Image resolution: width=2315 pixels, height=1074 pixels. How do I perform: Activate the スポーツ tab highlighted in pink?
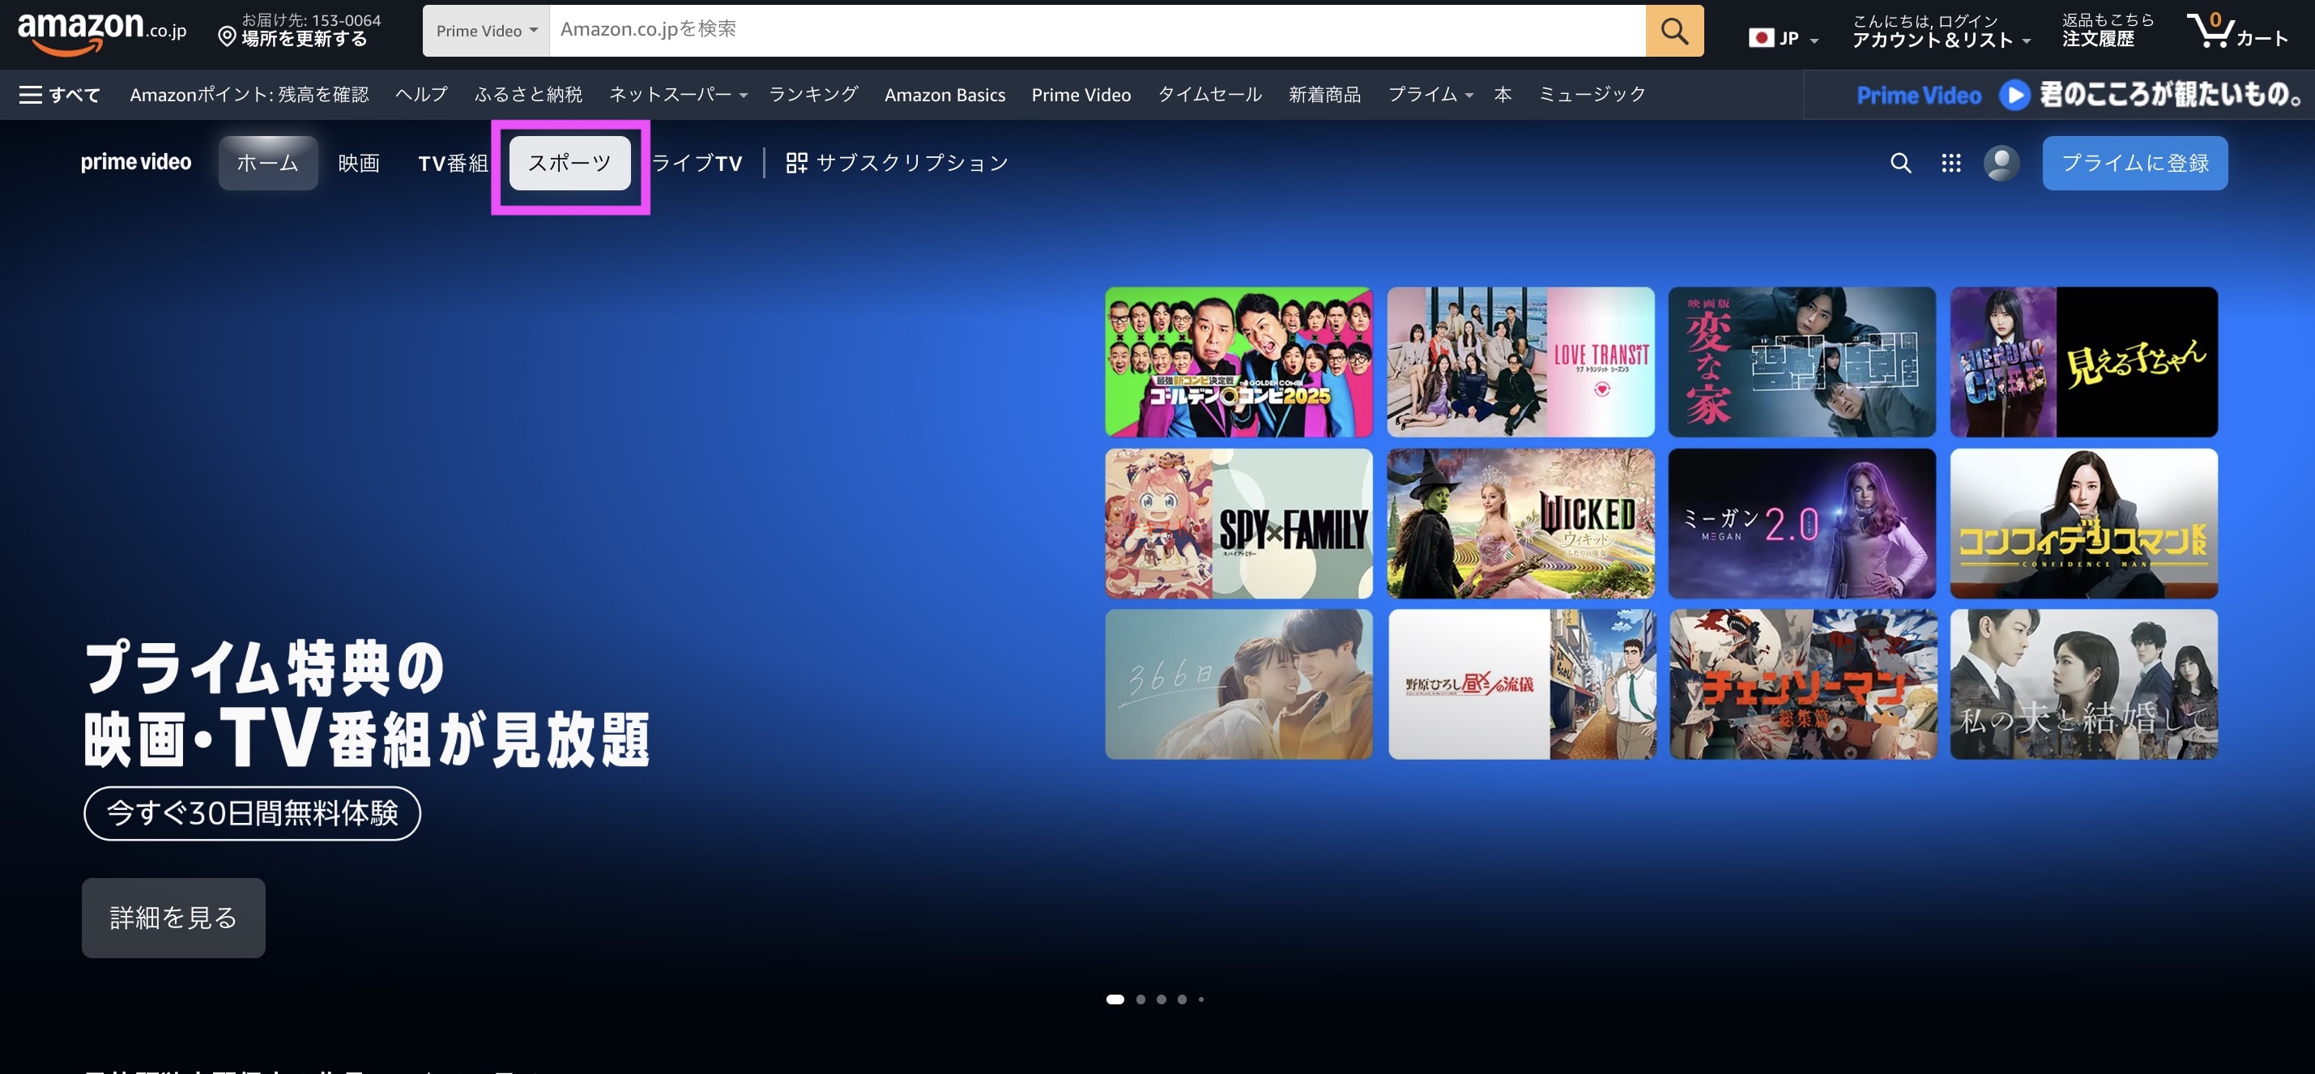click(x=569, y=163)
